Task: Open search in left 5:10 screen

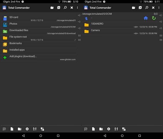Action: point(65,8)
